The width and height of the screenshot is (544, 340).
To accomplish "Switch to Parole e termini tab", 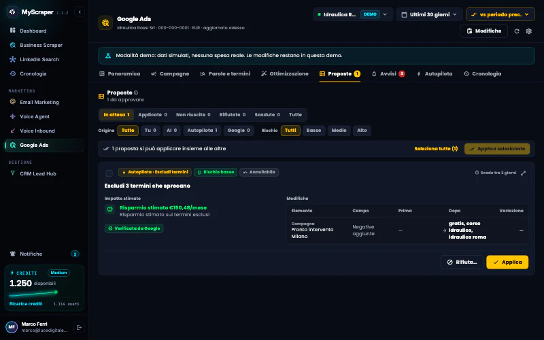I will [x=225, y=74].
